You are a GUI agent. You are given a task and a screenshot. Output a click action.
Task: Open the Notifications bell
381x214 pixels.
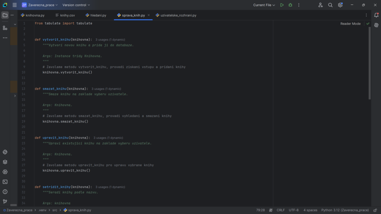(376, 15)
